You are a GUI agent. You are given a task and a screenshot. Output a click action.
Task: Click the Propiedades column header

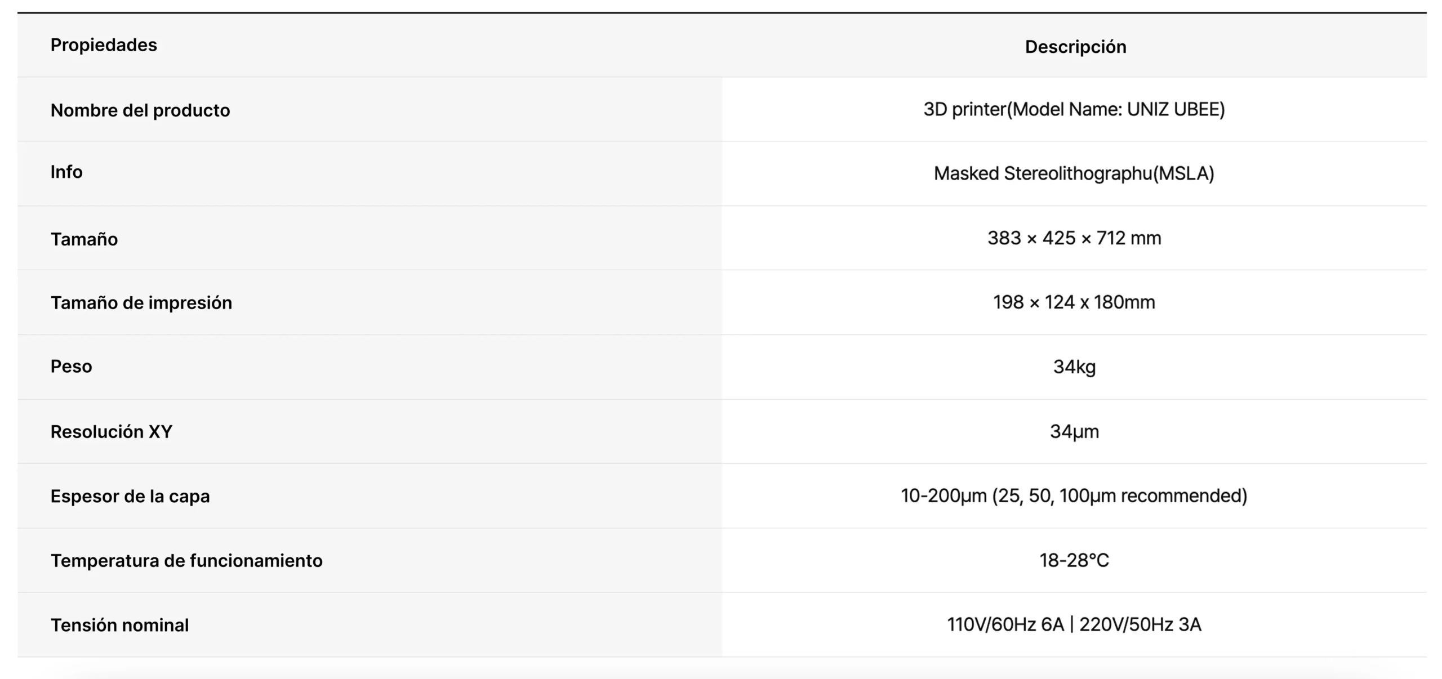click(x=104, y=45)
